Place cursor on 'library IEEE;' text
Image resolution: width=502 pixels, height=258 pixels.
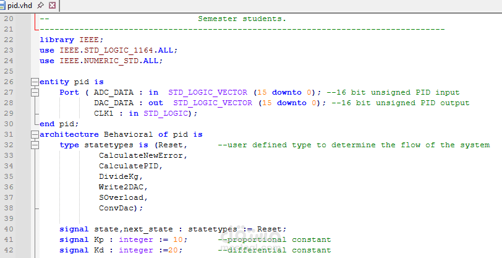pos(71,40)
